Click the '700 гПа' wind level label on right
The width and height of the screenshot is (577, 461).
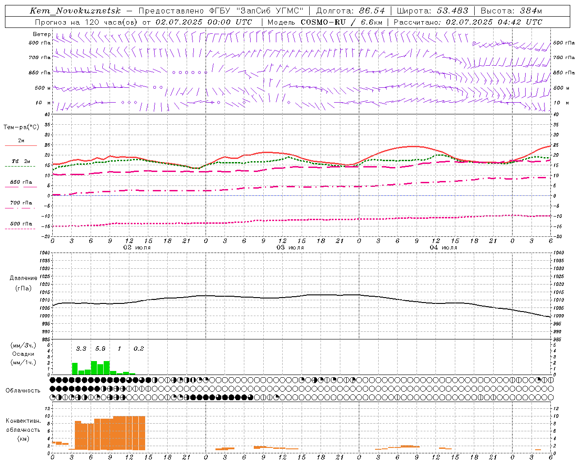point(564,58)
